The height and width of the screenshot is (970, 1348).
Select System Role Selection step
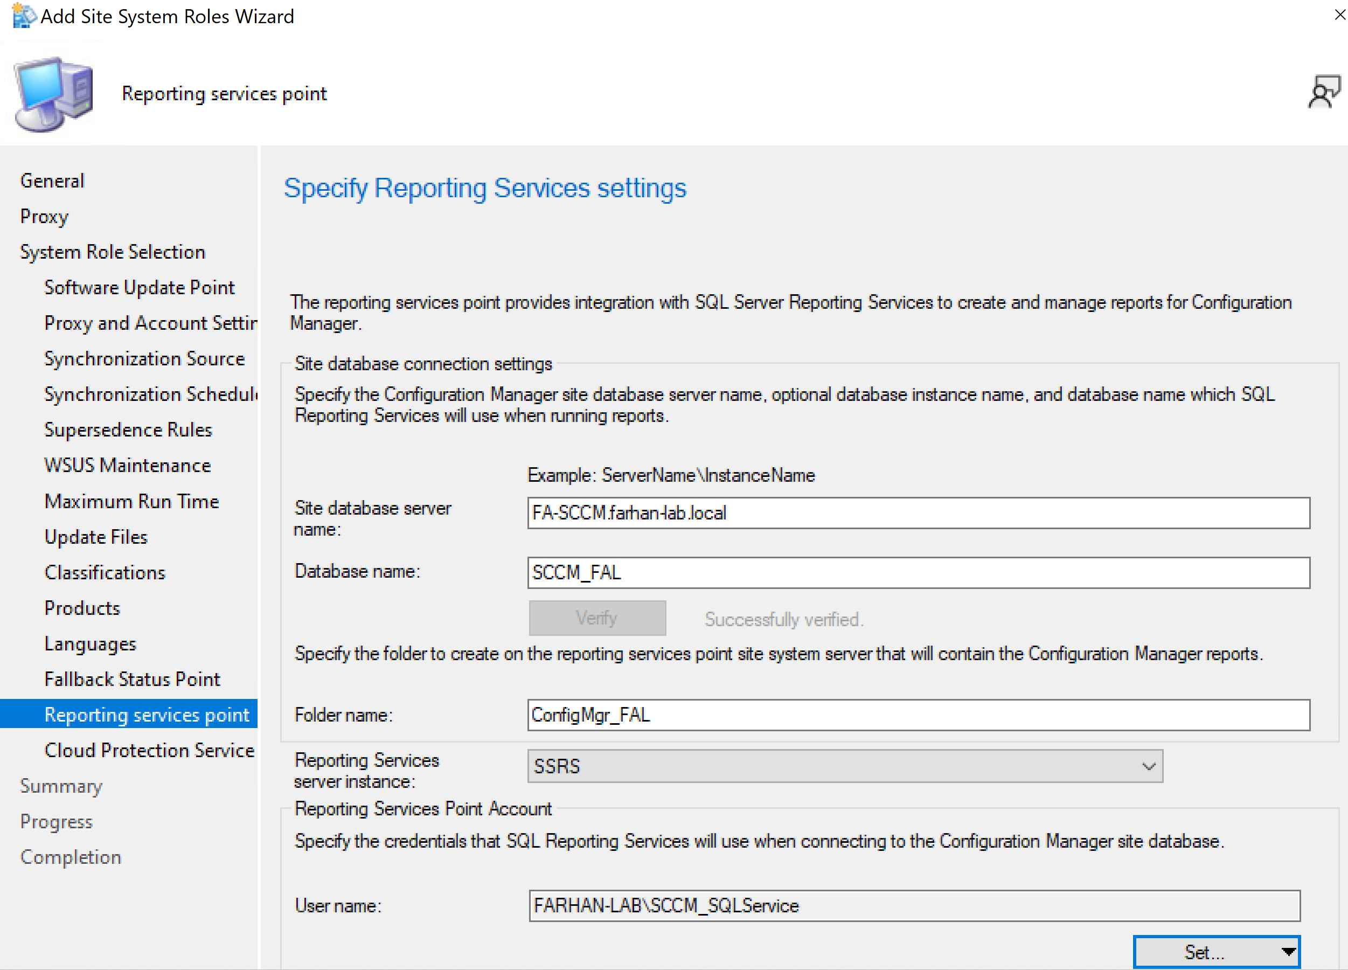pos(112,252)
